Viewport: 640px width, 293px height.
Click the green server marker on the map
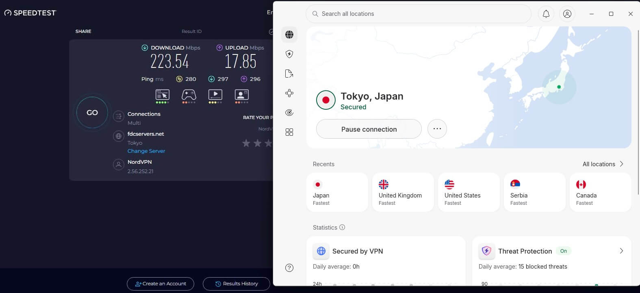[x=559, y=87]
